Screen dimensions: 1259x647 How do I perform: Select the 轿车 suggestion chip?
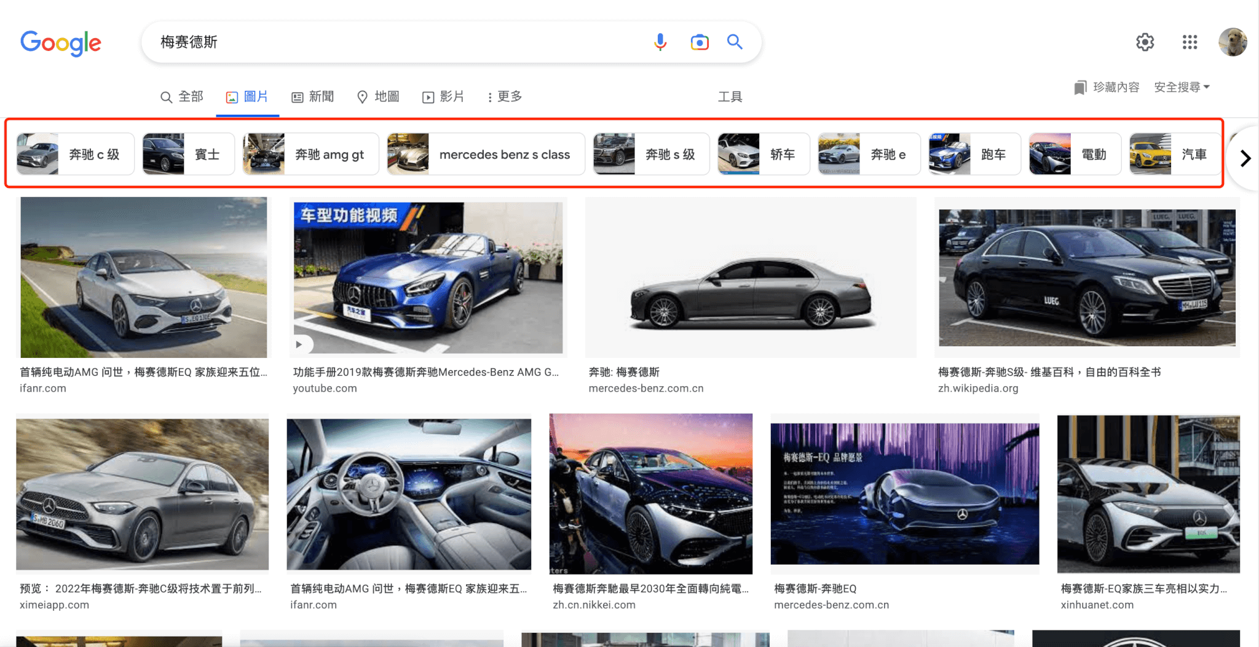[x=764, y=154]
